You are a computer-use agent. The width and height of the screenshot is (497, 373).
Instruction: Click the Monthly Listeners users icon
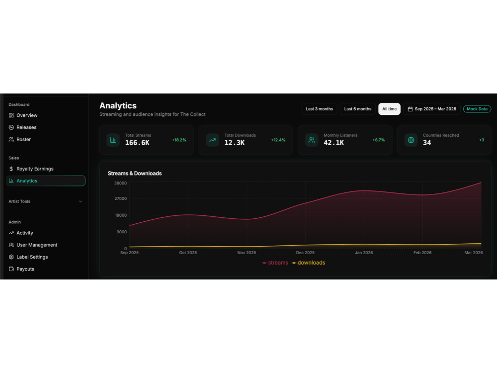pos(312,140)
